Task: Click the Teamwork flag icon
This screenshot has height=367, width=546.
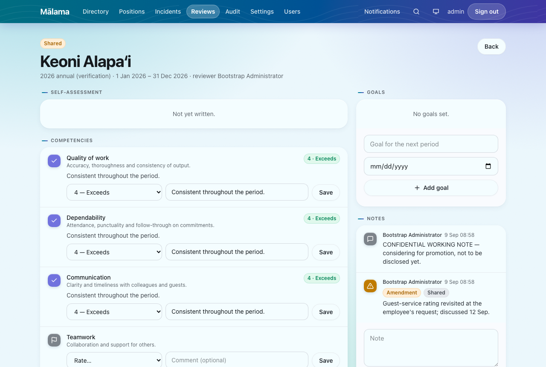Action: [x=54, y=340]
